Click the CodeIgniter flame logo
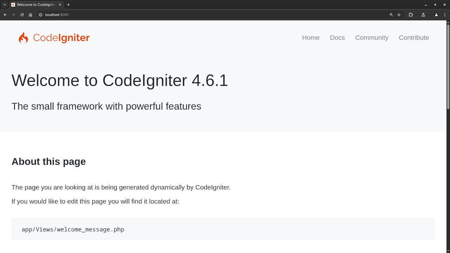450x253 pixels. click(x=54, y=38)
